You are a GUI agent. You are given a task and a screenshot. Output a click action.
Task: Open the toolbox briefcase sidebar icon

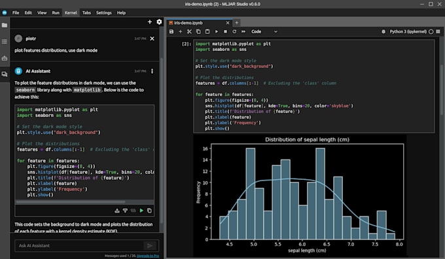click(5, 58)
